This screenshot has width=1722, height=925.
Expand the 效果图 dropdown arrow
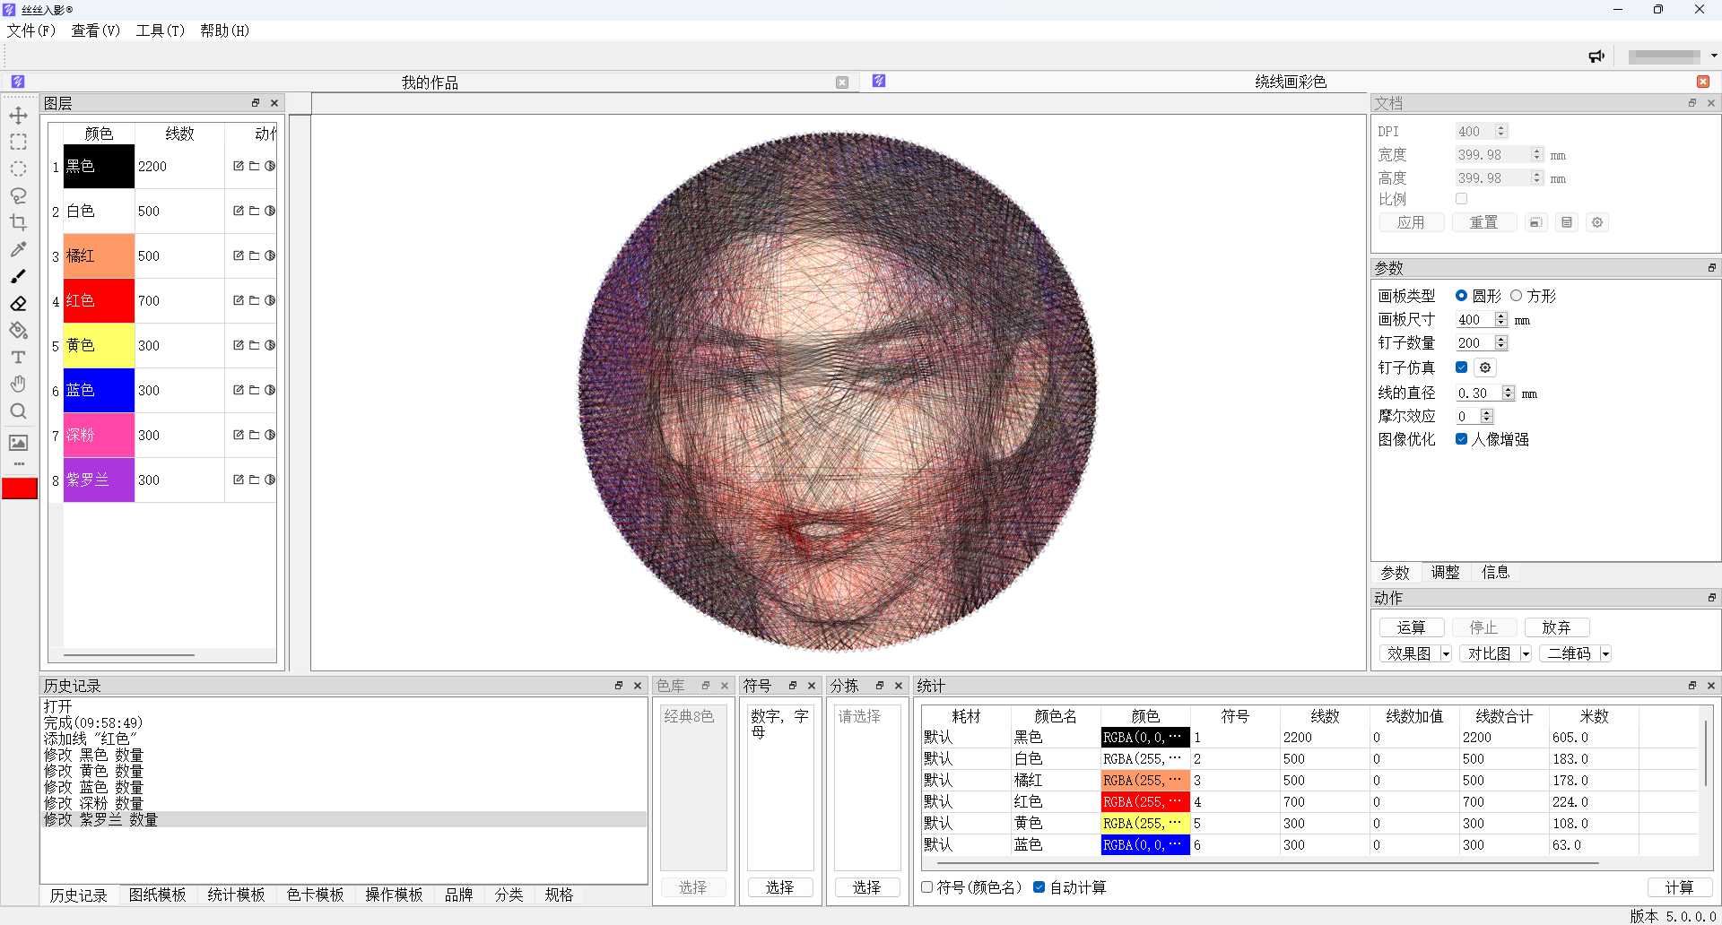(1446, 654)
